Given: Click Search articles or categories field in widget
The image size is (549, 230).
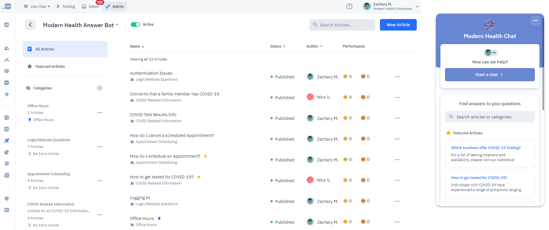Looking at the screenshot, I should [x=490, y=117].
